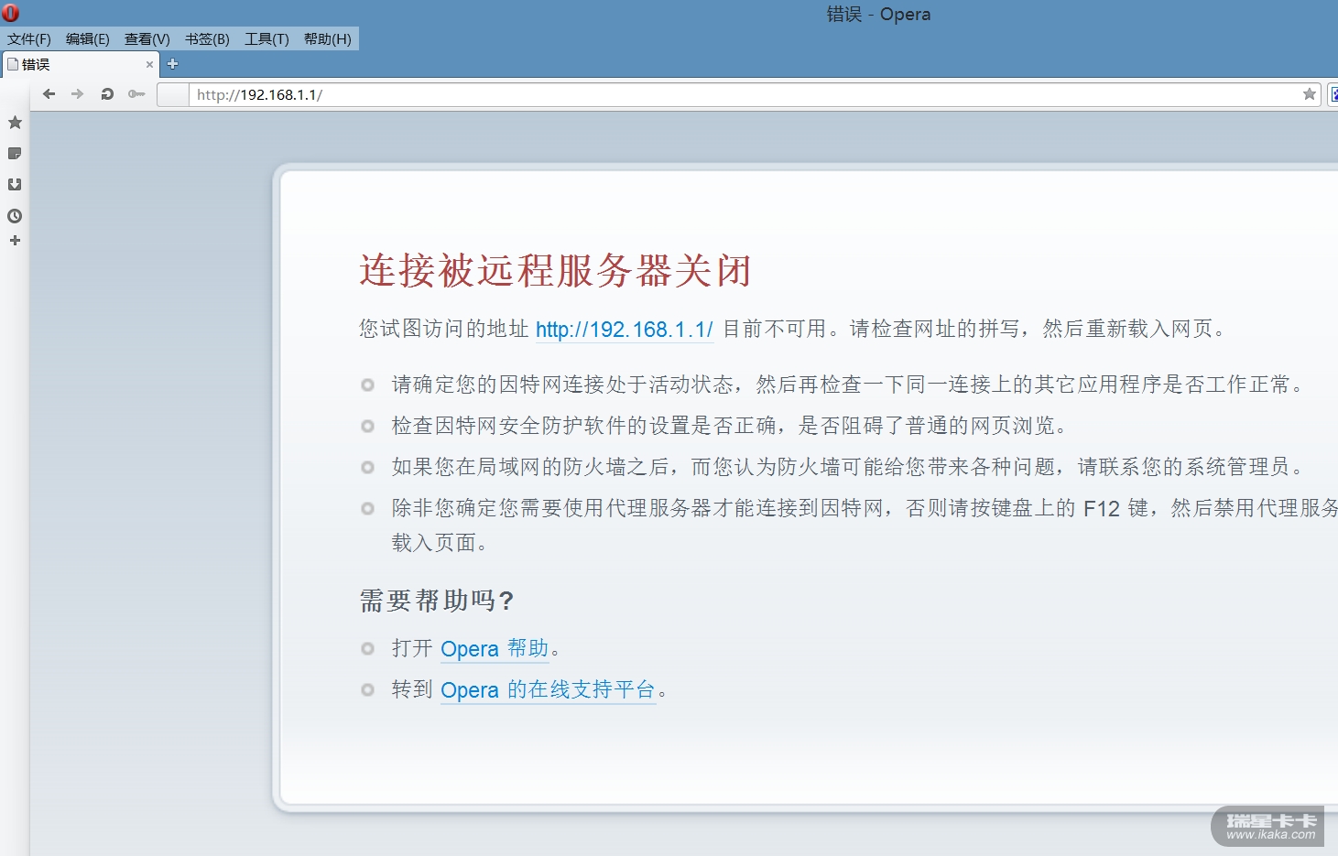Click the line starting 如果您在局域网的防火墙之后
The width and height of the screenshot is (1338, 856).
point(848,467)
